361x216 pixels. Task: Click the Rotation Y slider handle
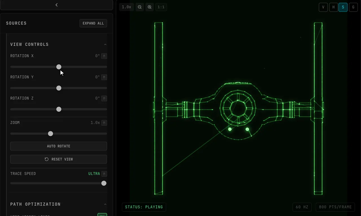coord(59,88)
